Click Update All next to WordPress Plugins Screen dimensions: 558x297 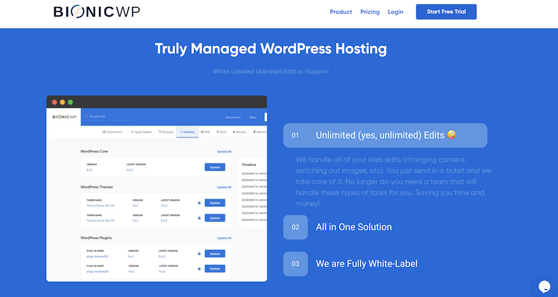[224, 238]
